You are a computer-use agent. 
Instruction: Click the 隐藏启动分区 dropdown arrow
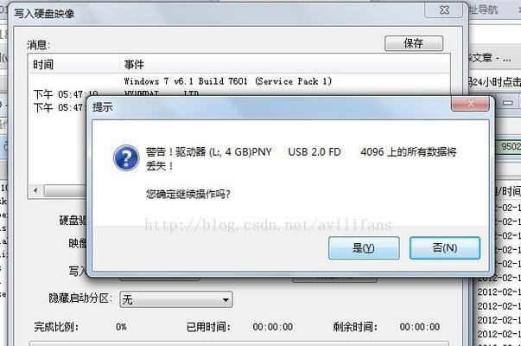(226, 300)
